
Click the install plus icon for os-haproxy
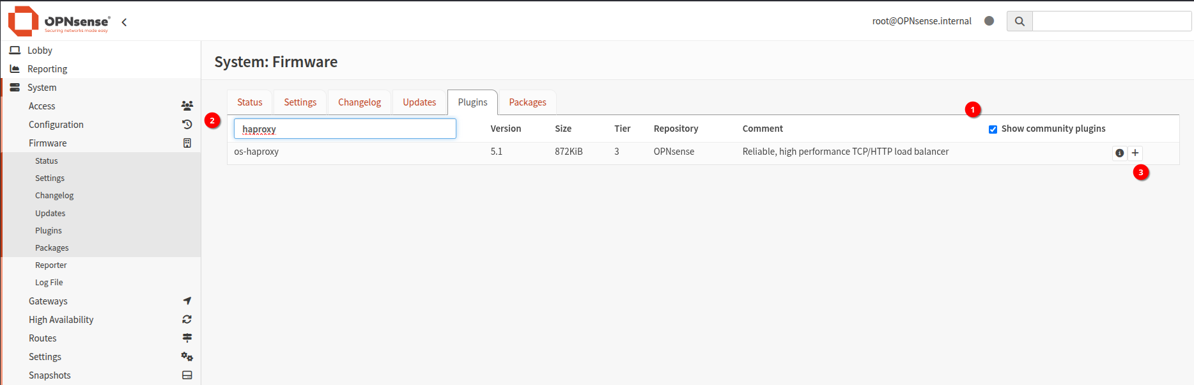[x=1135, y=153]
